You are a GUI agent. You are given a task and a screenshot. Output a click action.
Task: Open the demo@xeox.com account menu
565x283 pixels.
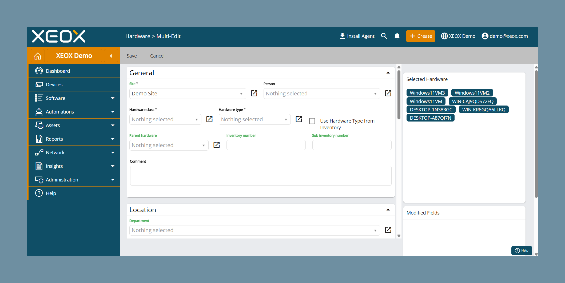coord(505,36)
